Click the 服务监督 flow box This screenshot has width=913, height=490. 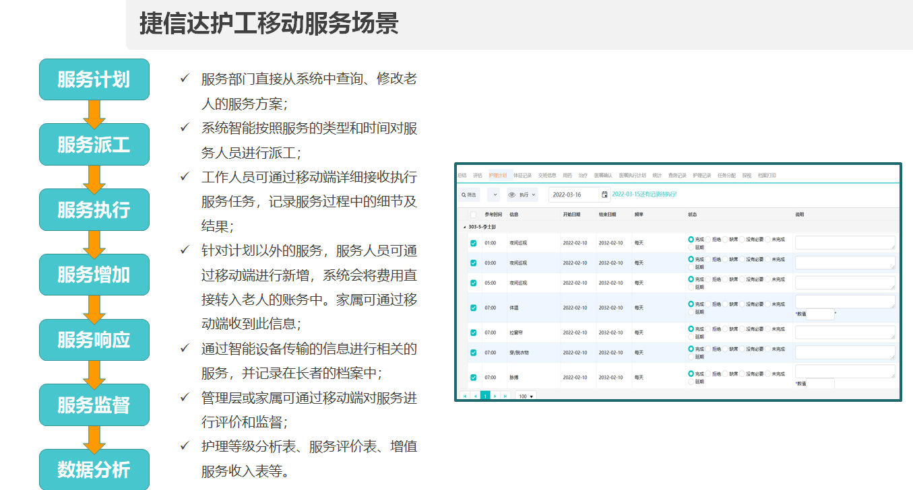pos(94,405)
